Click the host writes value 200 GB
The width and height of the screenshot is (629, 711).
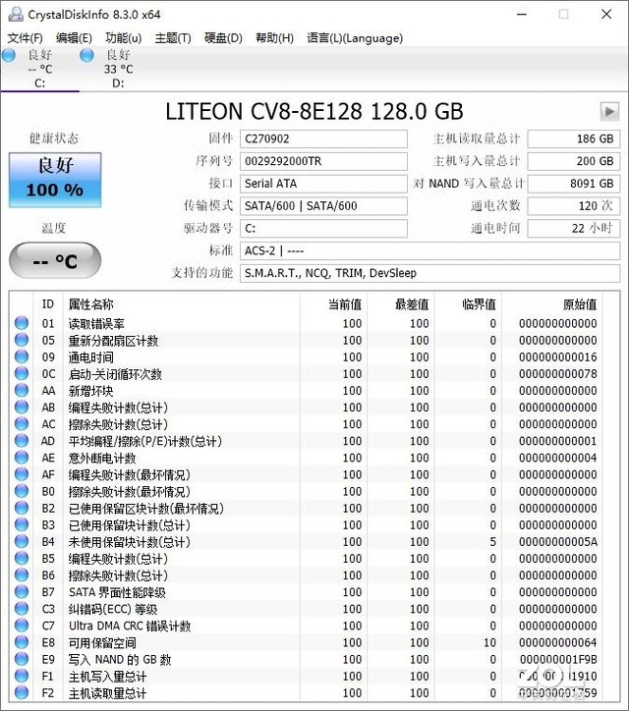pos(574,161)
